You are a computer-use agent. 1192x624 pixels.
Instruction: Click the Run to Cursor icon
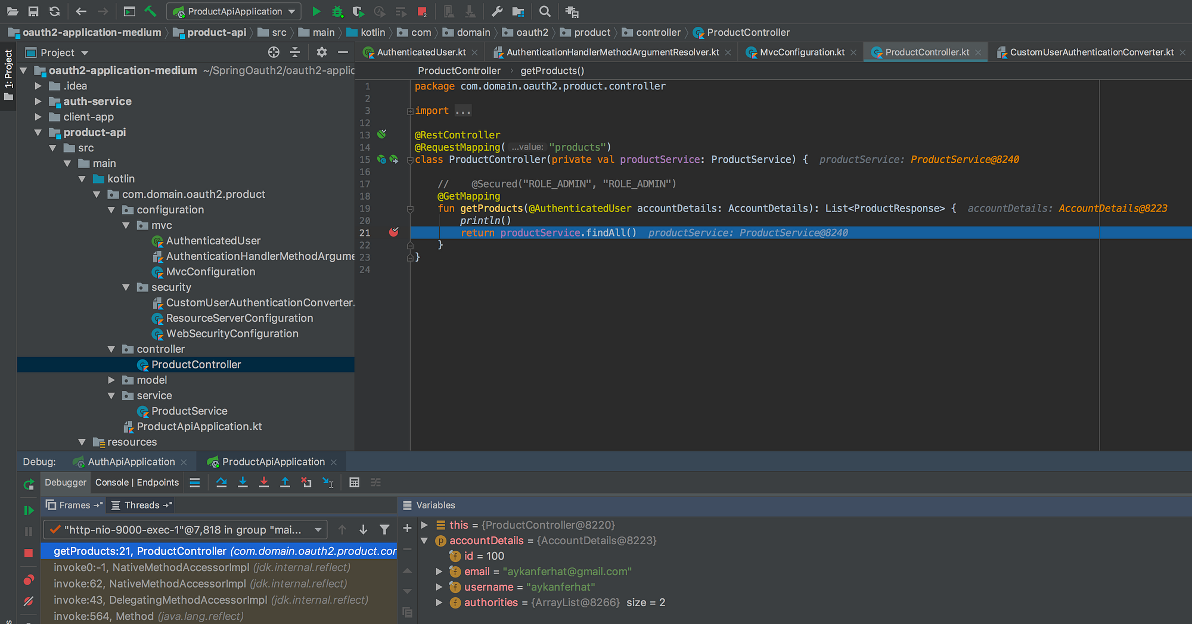click(328, 483)
